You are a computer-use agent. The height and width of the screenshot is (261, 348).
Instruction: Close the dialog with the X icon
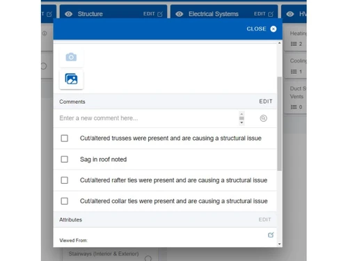[x=274, y=29]
